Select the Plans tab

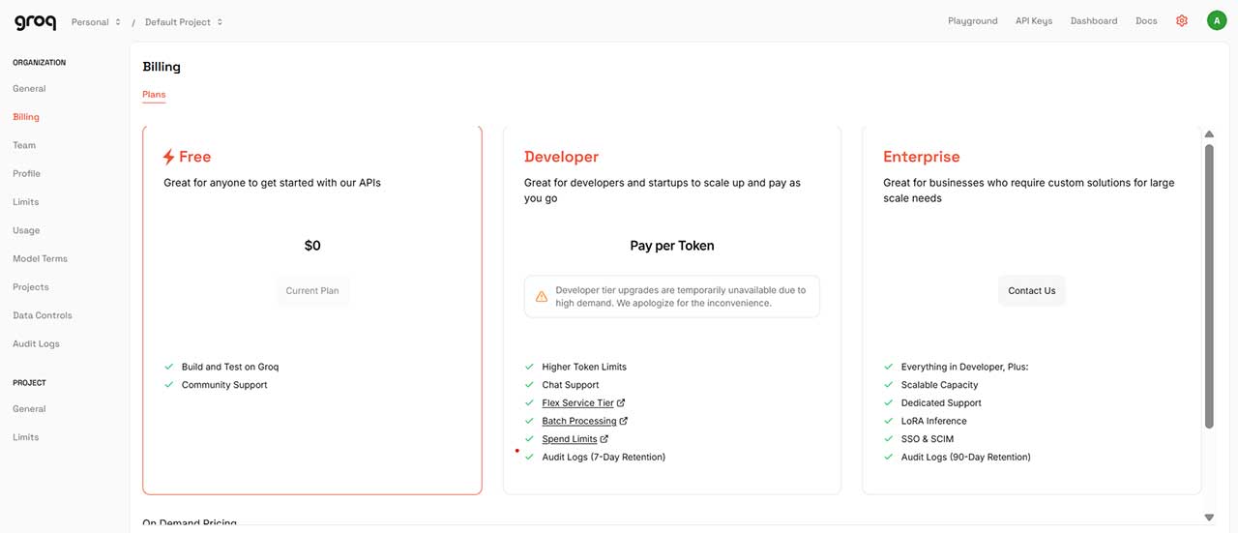pos(154,95)
